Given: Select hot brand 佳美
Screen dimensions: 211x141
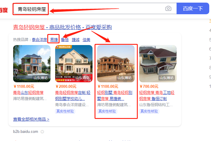Looking at the screenshot, I should coord(86,40).
